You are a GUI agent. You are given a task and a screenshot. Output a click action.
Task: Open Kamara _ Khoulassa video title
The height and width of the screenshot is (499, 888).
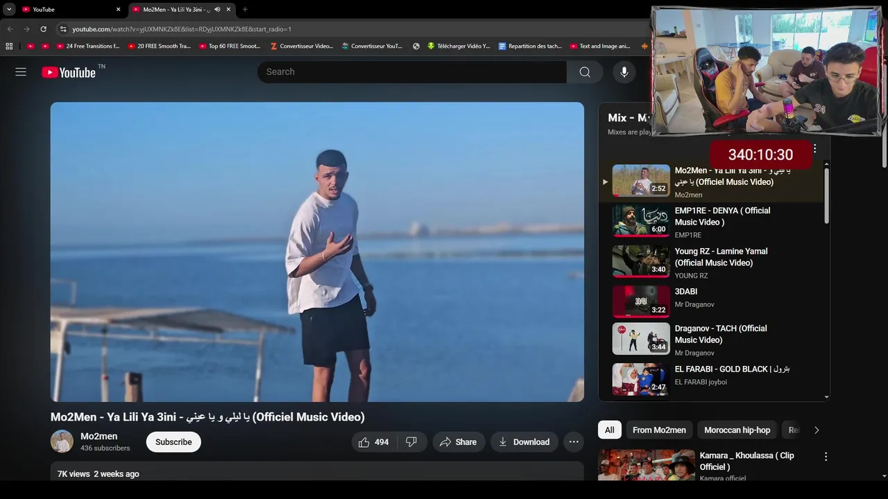click(x=746, y=461)
